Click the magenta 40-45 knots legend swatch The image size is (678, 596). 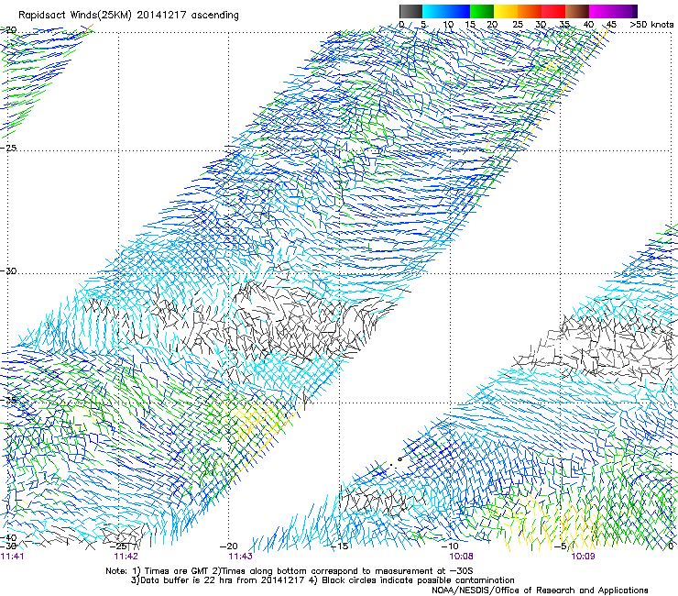click(601, 11)
